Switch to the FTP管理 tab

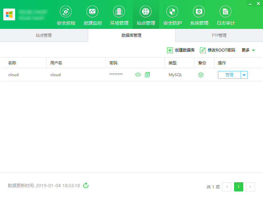pyautogui.click(x=219, y=35)
